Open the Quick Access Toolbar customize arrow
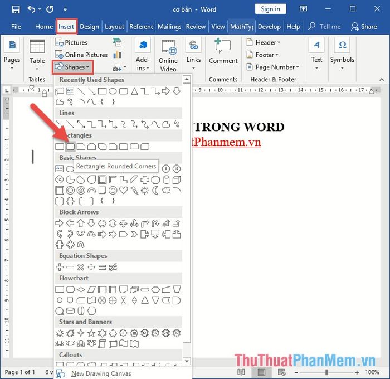The height and width of the screenshot is (379, 390). (65, 9)
